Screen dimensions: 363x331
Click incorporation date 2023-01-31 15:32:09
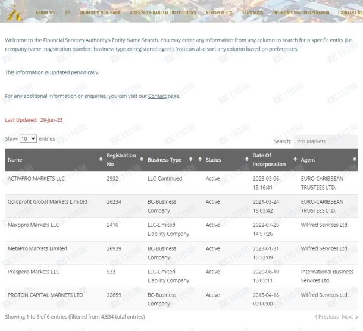266,253
